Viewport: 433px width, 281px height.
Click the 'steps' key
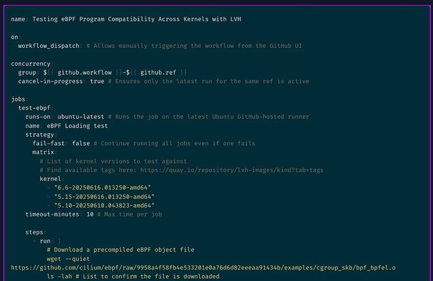pyautogui.click(x=34, y=232)
